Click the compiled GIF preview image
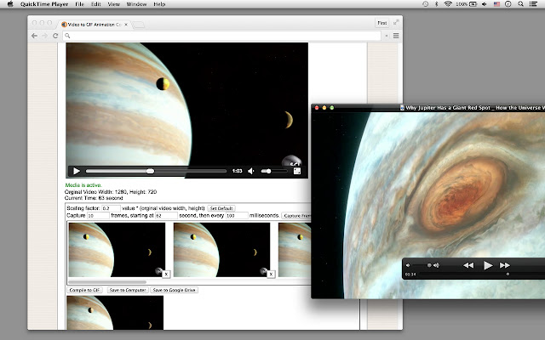Viewport: 545px width, 340px height. pyautogui.click(x=115, y=313)
